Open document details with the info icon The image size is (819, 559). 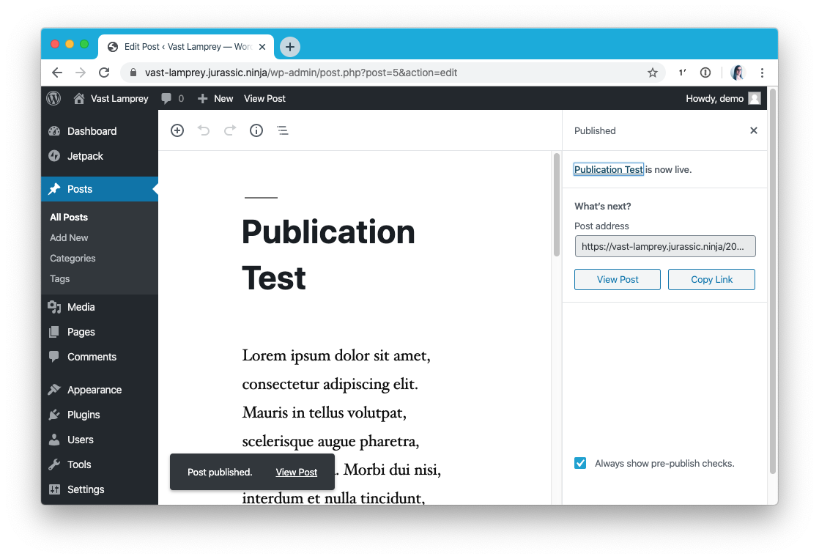(x=256, y=130)
